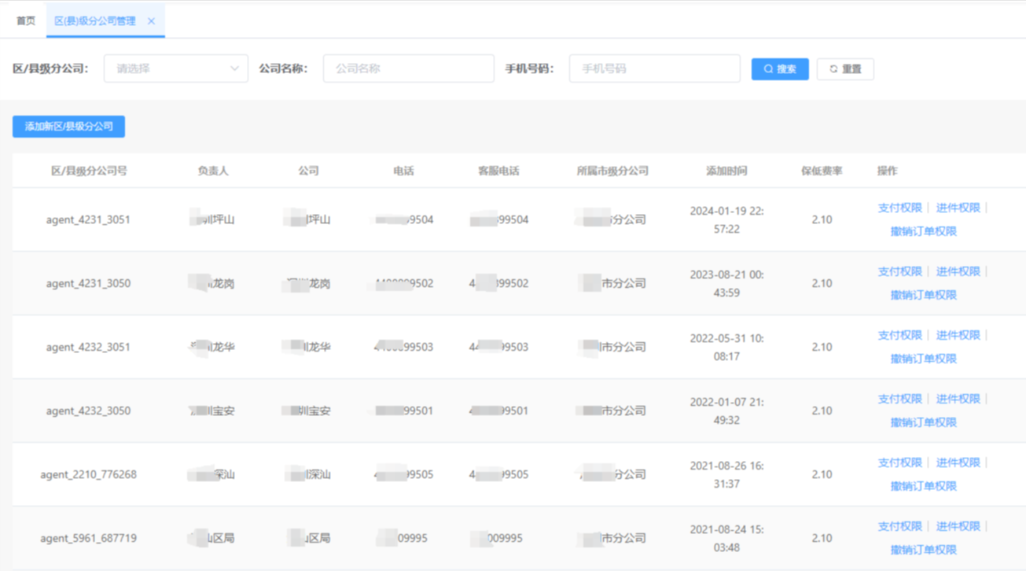Click the 搜索 search button
The width and height of the screenshot is (1026, 571).
point(780,69)
